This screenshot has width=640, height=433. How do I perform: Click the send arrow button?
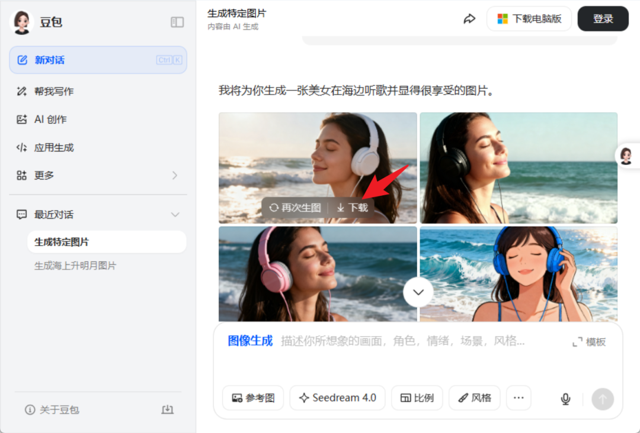(x=603, y=399)
